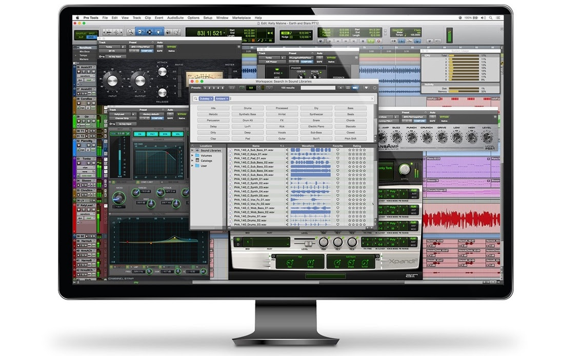This screenshot has height=356, width=561.
Task: Open the Track menu
Action: click(x=137, y=17)
